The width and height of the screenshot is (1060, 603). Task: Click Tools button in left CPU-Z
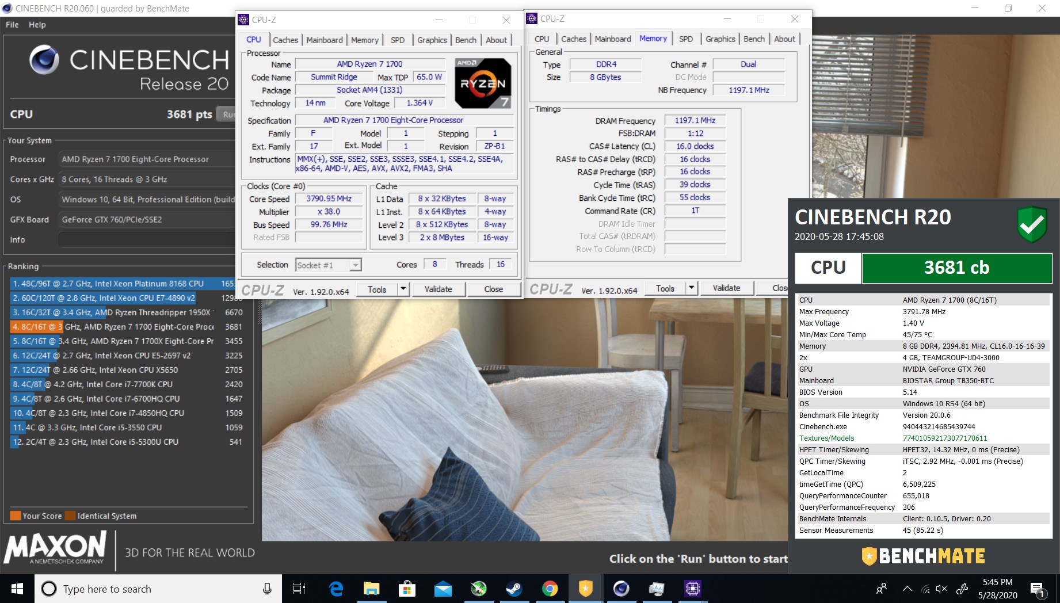pyautogui.click(x=377, y=289)
